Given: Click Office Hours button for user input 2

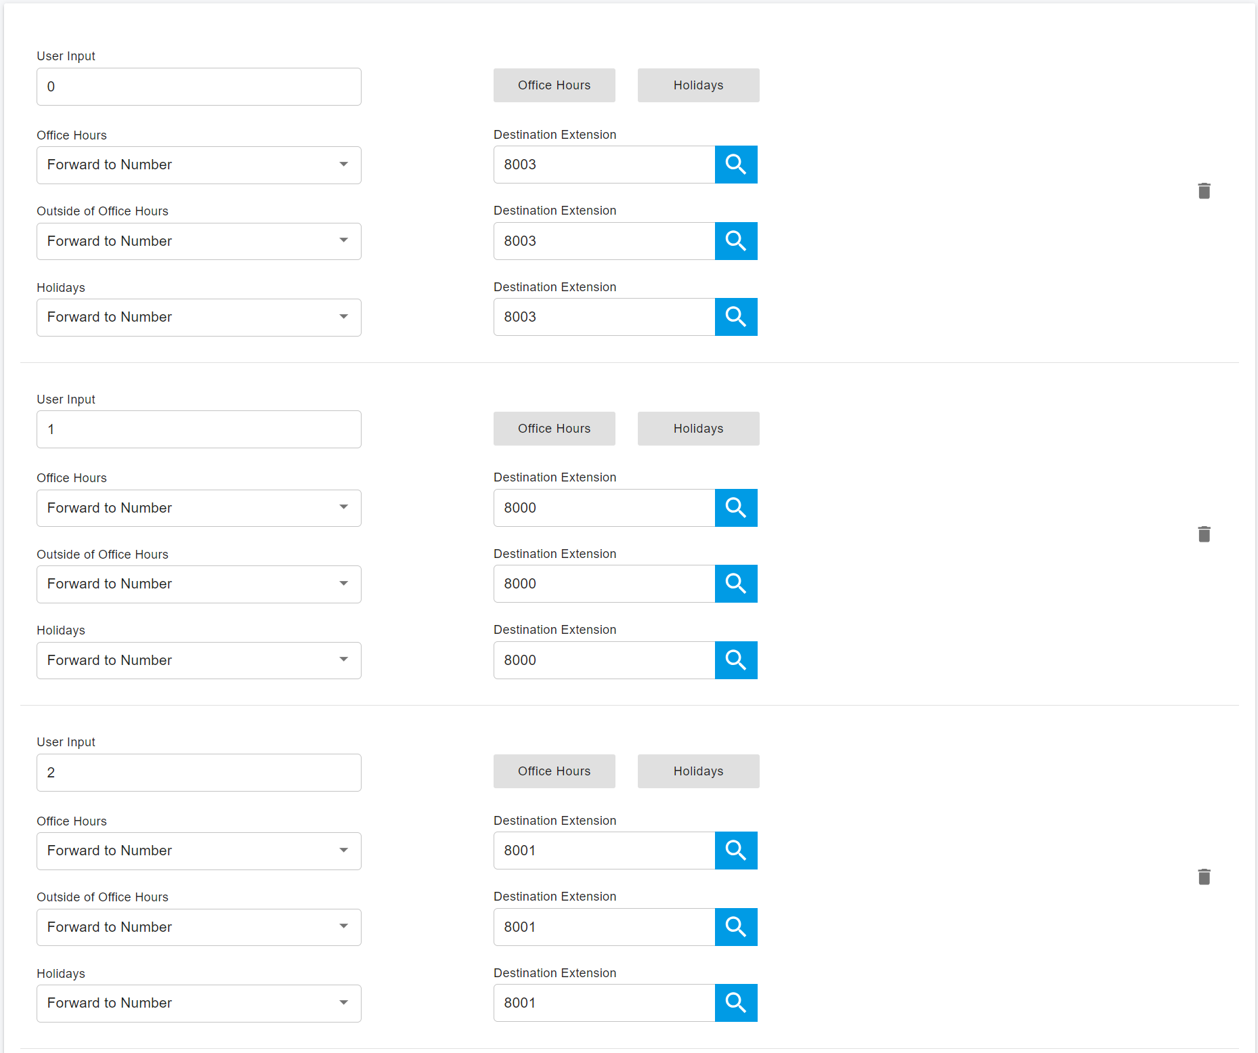Looking at the screenshot, I should tap(554, 771).
